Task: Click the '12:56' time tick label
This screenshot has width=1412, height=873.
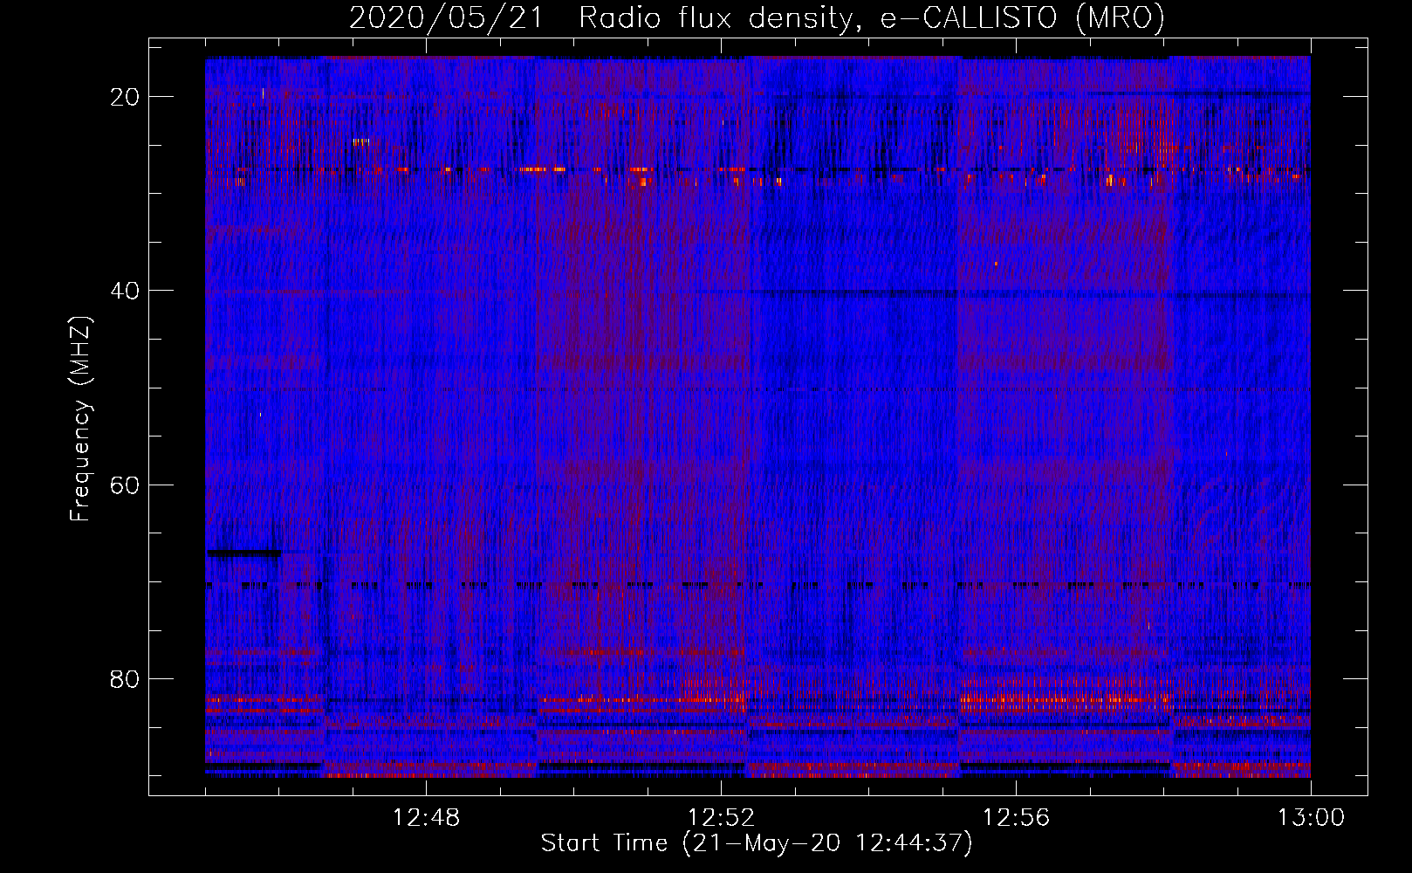Action: 1016,818
